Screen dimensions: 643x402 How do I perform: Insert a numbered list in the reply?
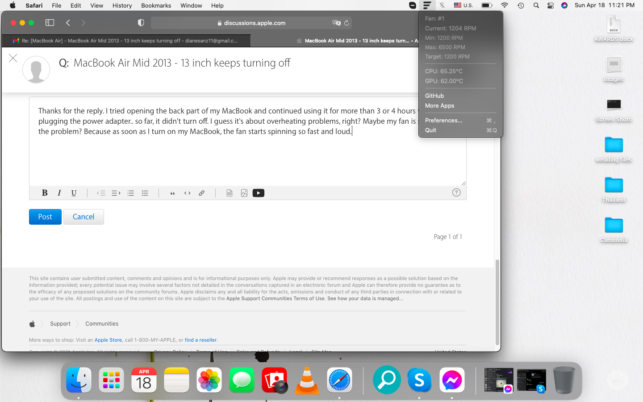coord(131,193)
